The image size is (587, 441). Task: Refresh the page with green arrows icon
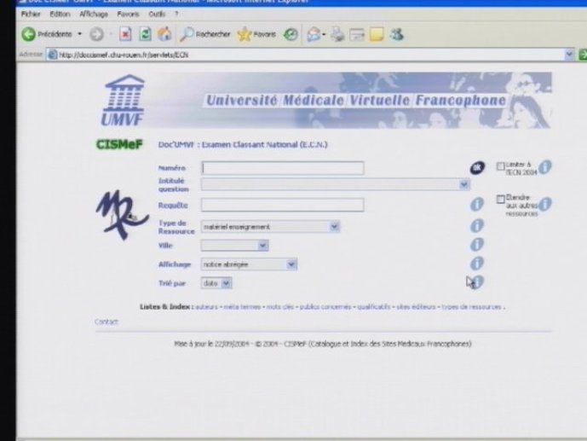(145, 34)
